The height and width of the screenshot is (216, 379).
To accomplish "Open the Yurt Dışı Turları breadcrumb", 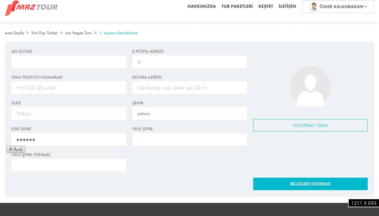I will tap(44, 33).
